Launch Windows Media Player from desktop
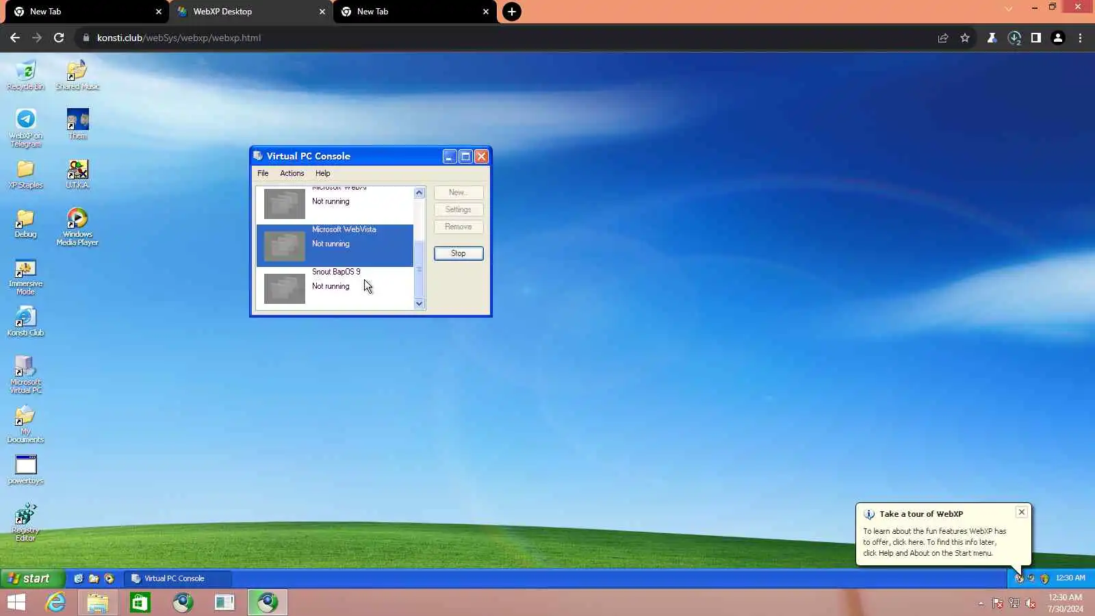Viewport: 1095px width, 616px height. tap(77, 227)
